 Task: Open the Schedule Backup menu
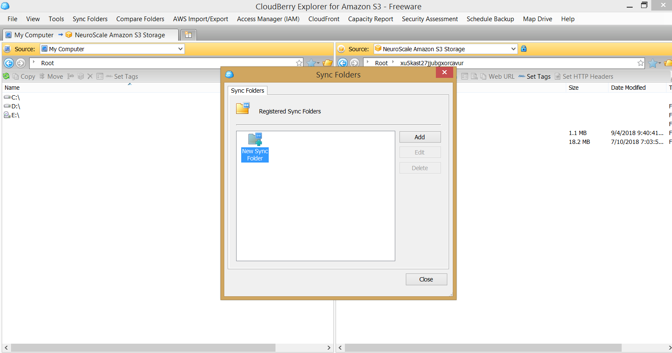click(x=490, y=19)
